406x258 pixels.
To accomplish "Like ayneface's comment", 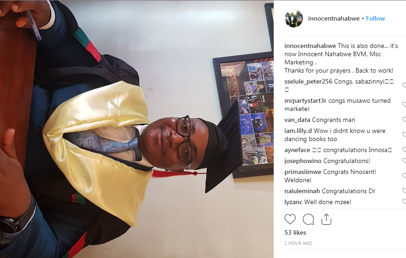I will pyautogui.click(x=404, y=149).
